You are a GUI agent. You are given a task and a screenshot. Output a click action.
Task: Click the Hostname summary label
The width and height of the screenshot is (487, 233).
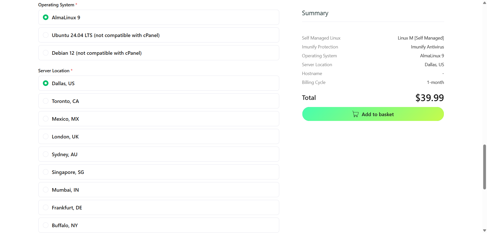click(x=312, y=74)
